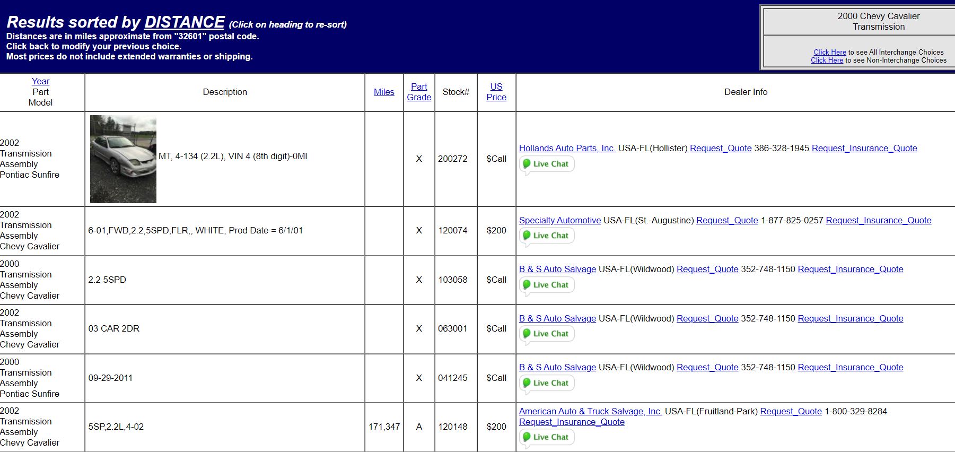Image resolution: width=955 pixels, height=452 pixels.
Task: Sort results by US Price column
Action: [x=496, y=92]
